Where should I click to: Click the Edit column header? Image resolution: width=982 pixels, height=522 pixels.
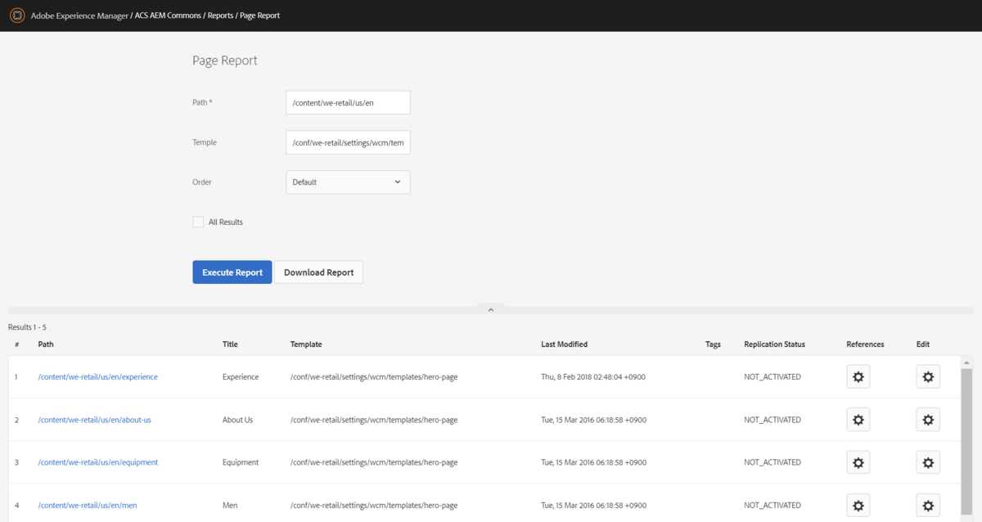pos(923,344)
